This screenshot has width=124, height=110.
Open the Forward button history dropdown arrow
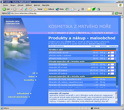tap(18, 9)
